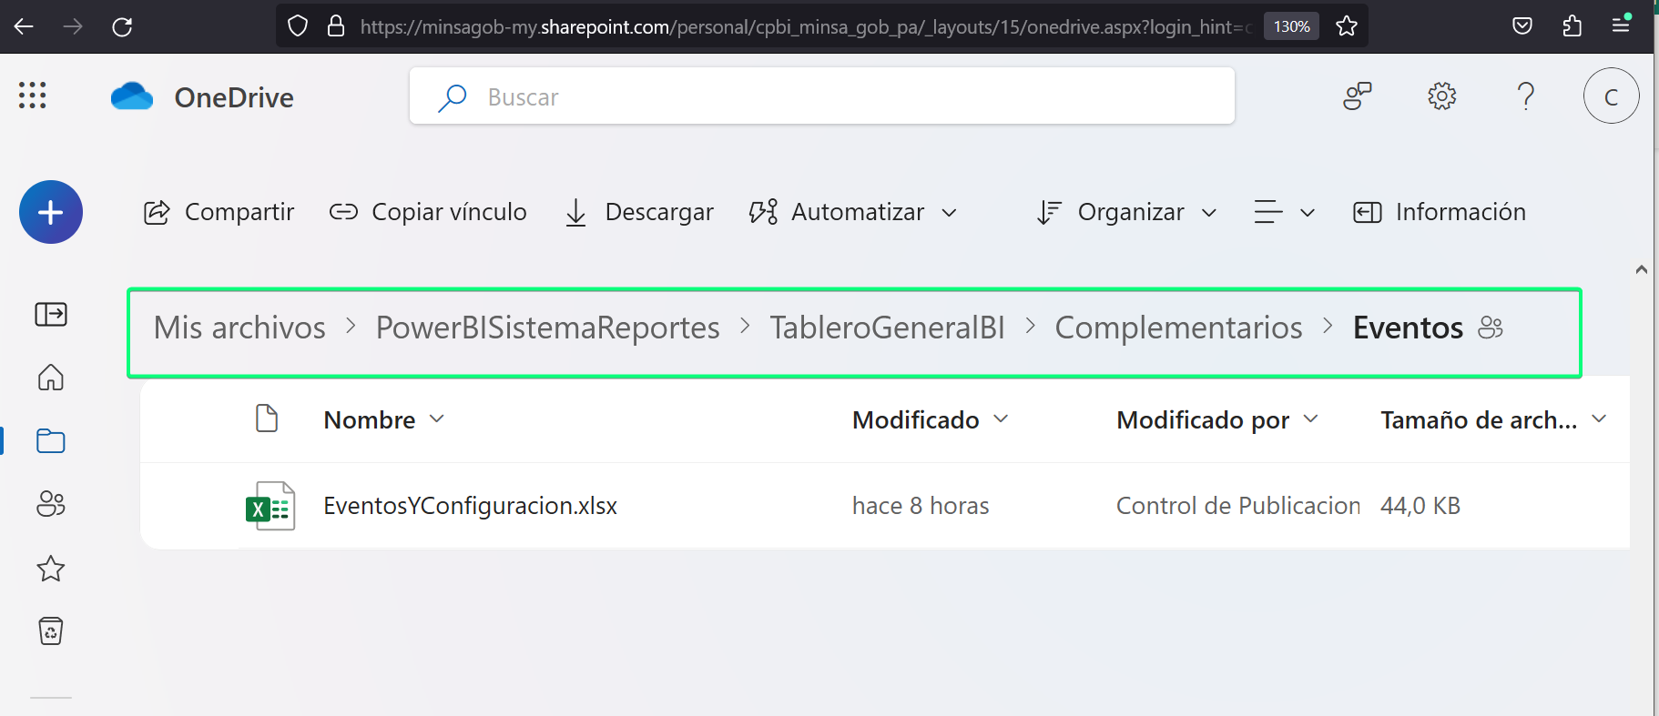
Task: Open EventosYConfiguracion.xlsx file
Action: click(x=470, y=506)
